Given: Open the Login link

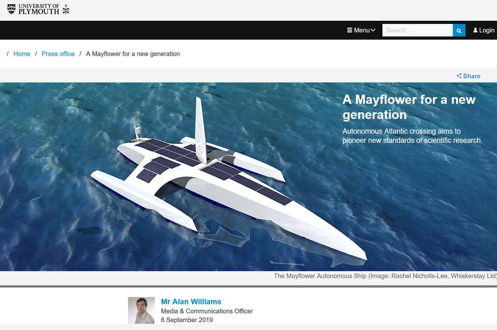Looking at the screenshot, I should 484,30.
